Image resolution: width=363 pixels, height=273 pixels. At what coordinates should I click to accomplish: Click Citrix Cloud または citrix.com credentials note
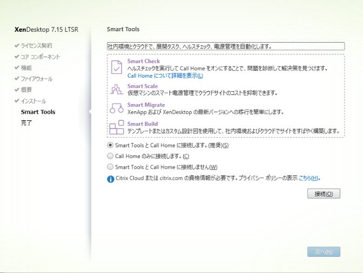pyautogui.click(x=206, y=178)
